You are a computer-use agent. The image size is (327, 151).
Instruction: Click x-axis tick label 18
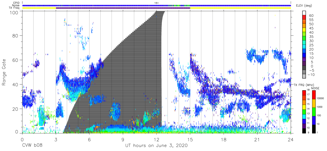tap(224, 139)
